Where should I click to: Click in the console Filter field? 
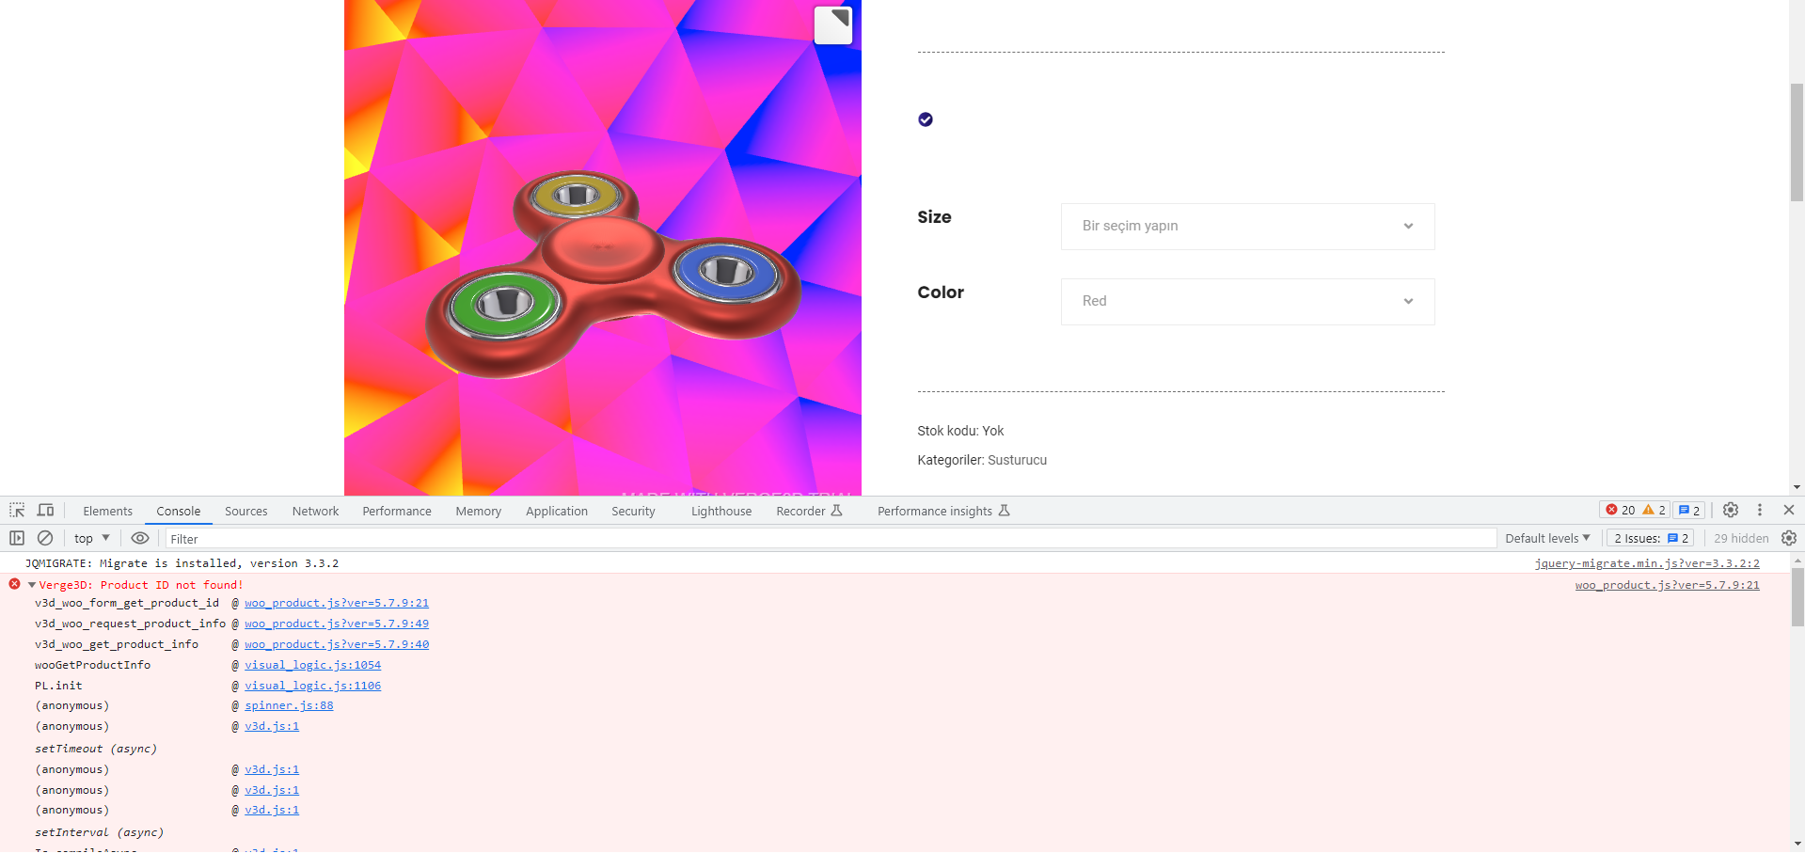(831, 538)
